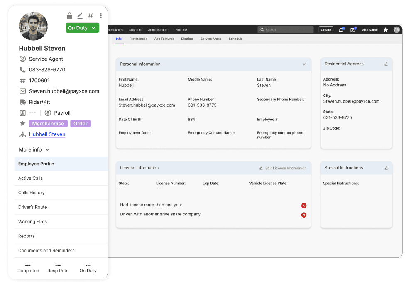Open Active Calls section

tap(61, 178)
